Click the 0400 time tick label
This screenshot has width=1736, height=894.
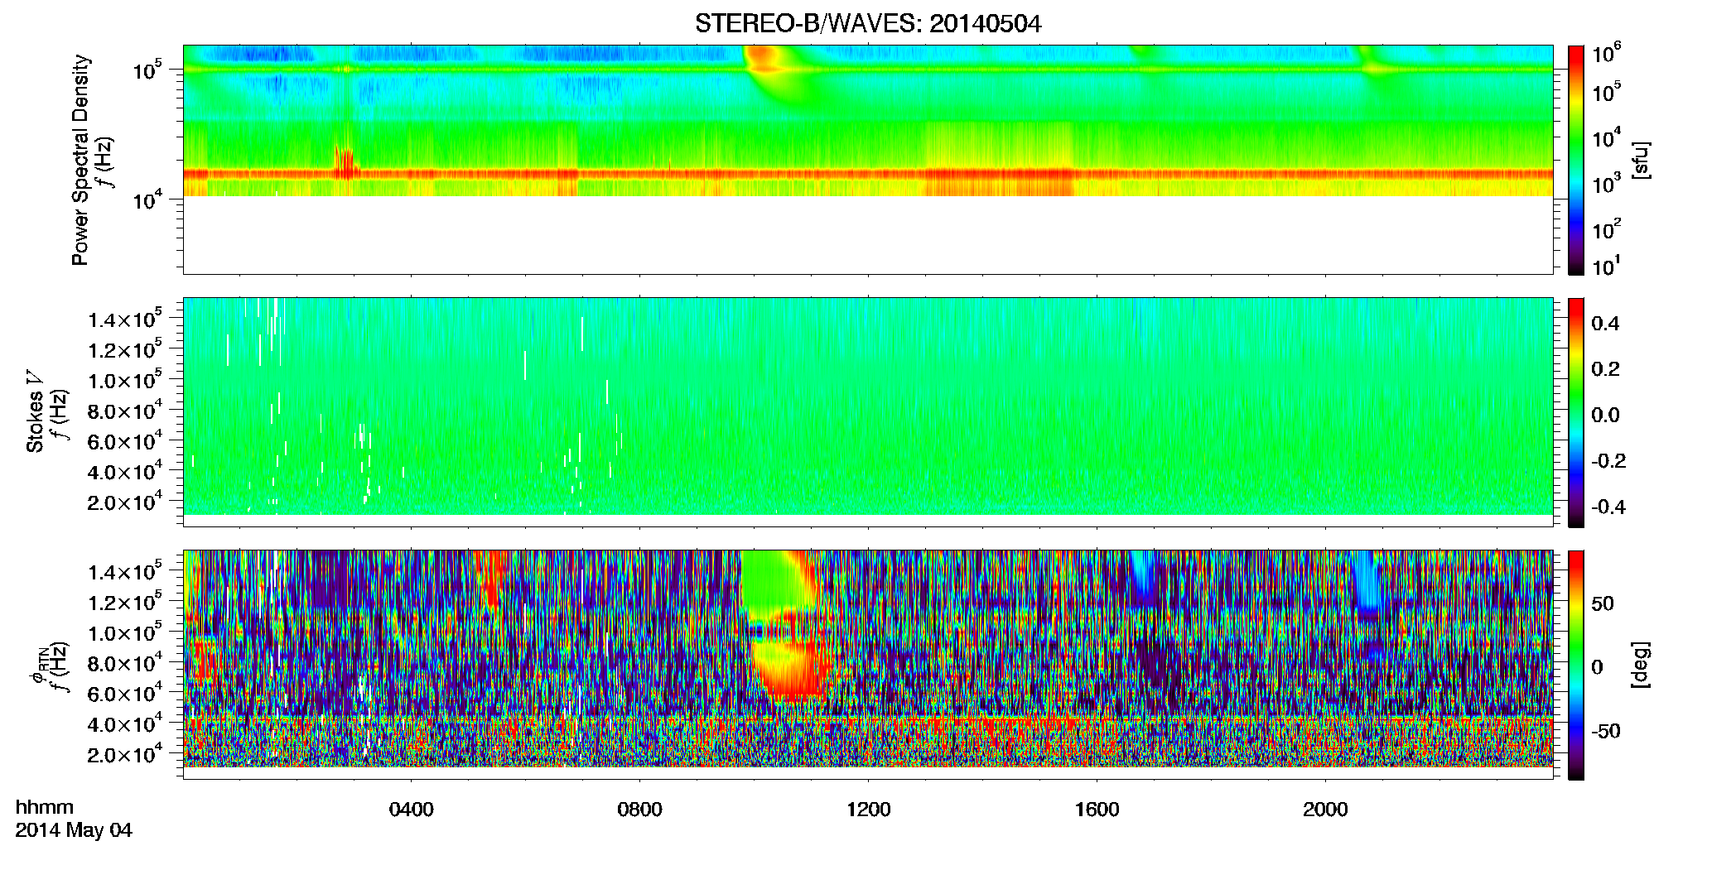coord(412,810)
